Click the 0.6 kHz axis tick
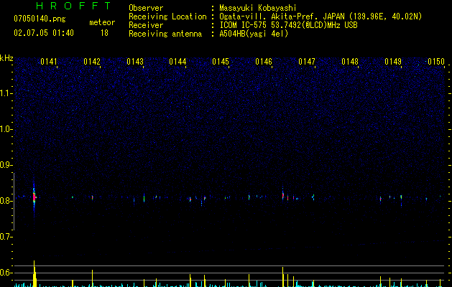 pos(6,273)
